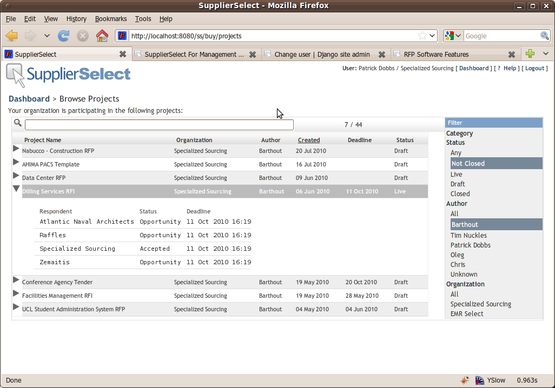The height and width of the screenshot is (388, 555).
Task: Select the All author filter
Action: (454, 213)
